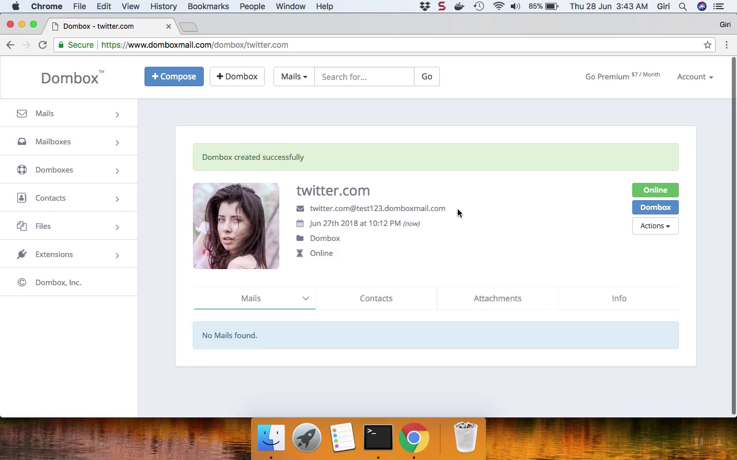The height and width of the screenshot is (460, 737).
Task: Click the Domboxes lifebuoy icon
Action: 22,170
